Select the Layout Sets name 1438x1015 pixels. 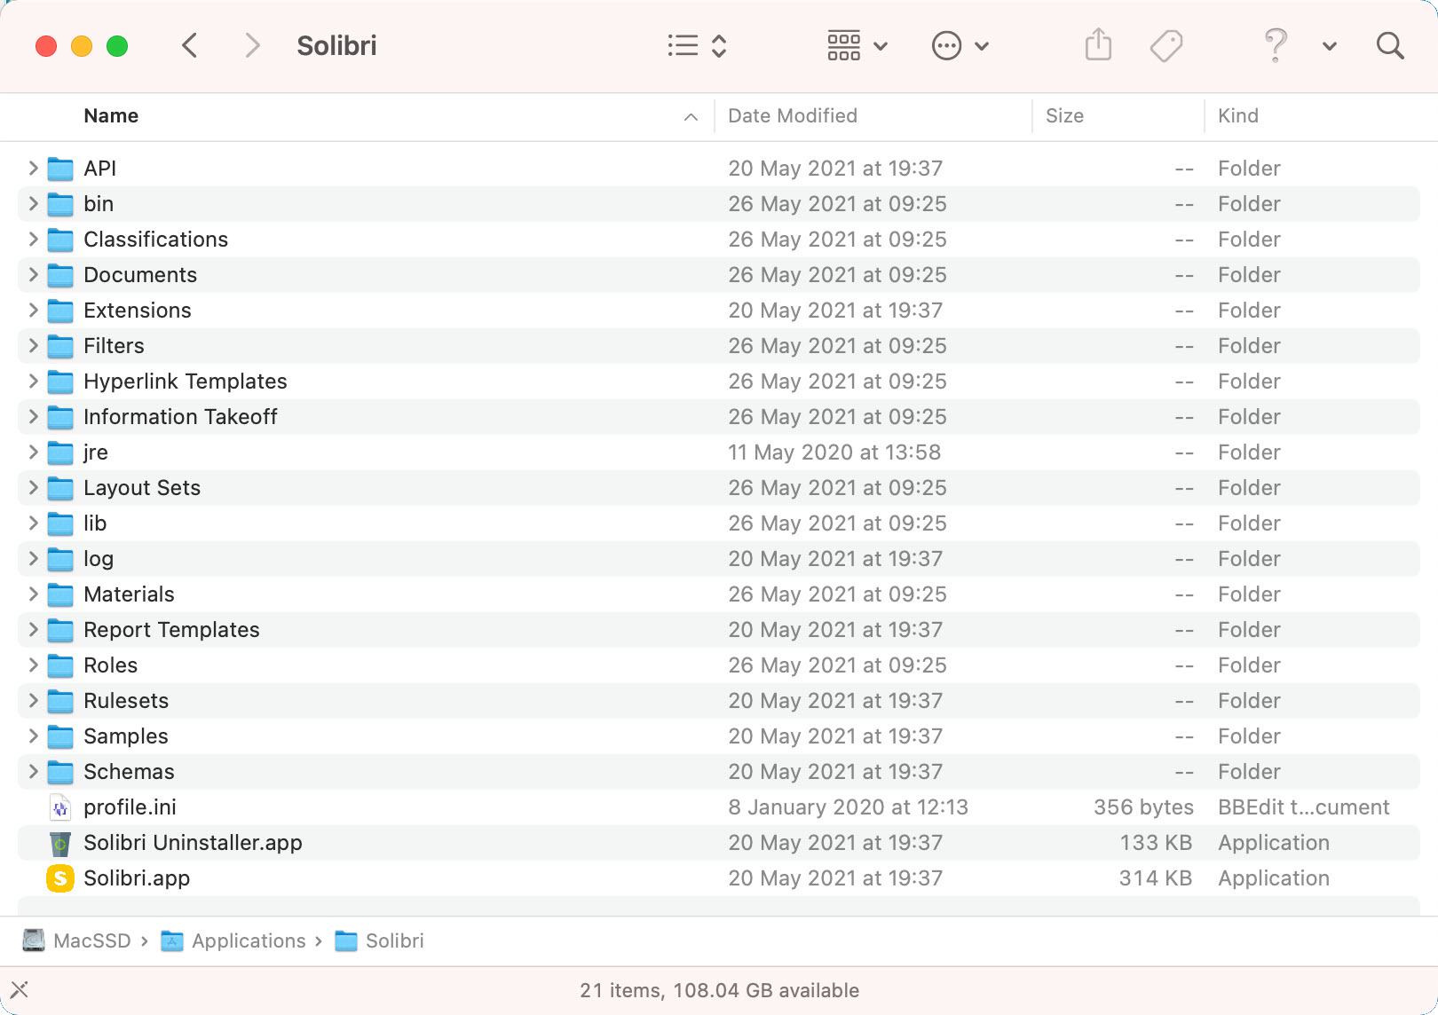pos(142,487)
